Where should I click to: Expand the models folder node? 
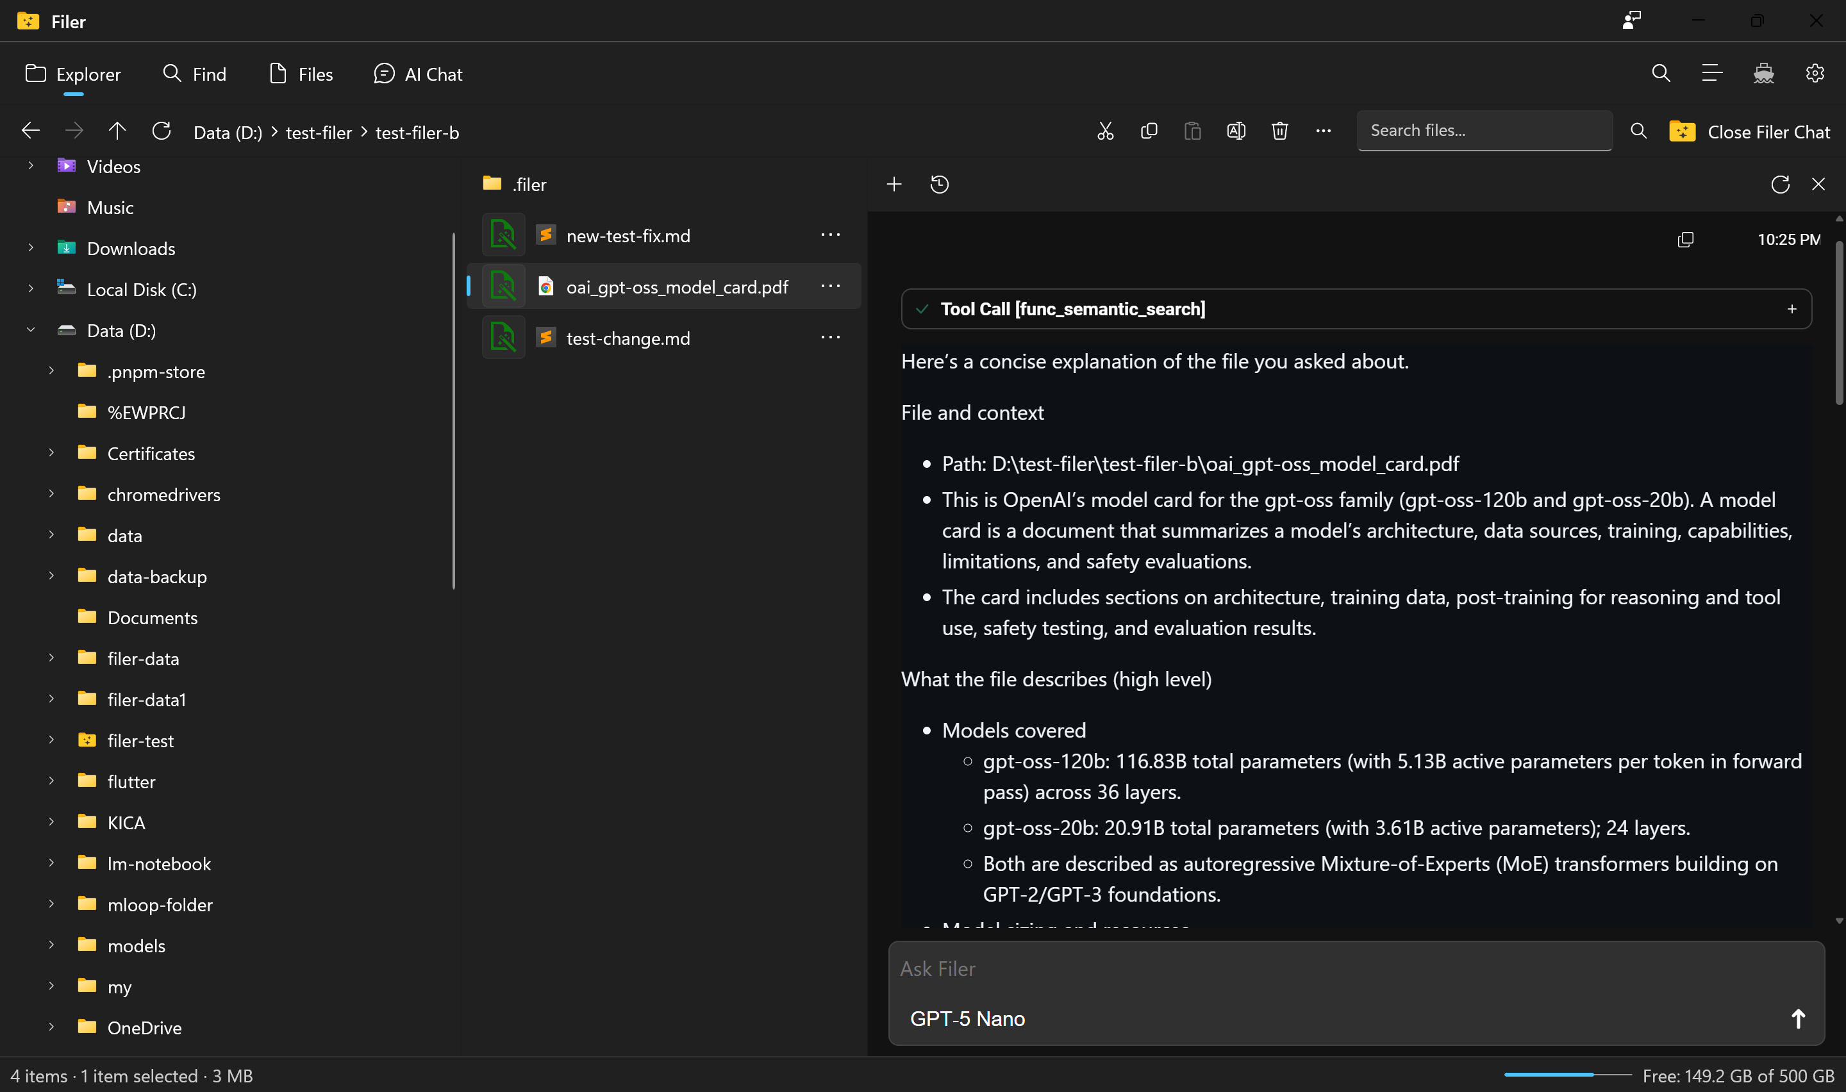[x=51, y=945]
